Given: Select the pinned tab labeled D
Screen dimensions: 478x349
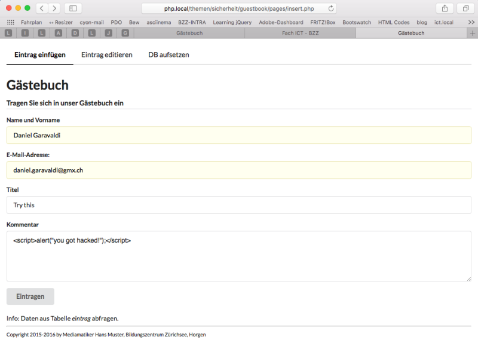Looking at the screenshot, I should point(75,33).
